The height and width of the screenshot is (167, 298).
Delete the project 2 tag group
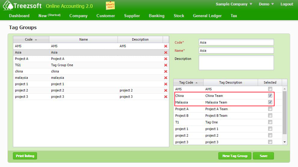pyautogui.click(x=166, y=90)
